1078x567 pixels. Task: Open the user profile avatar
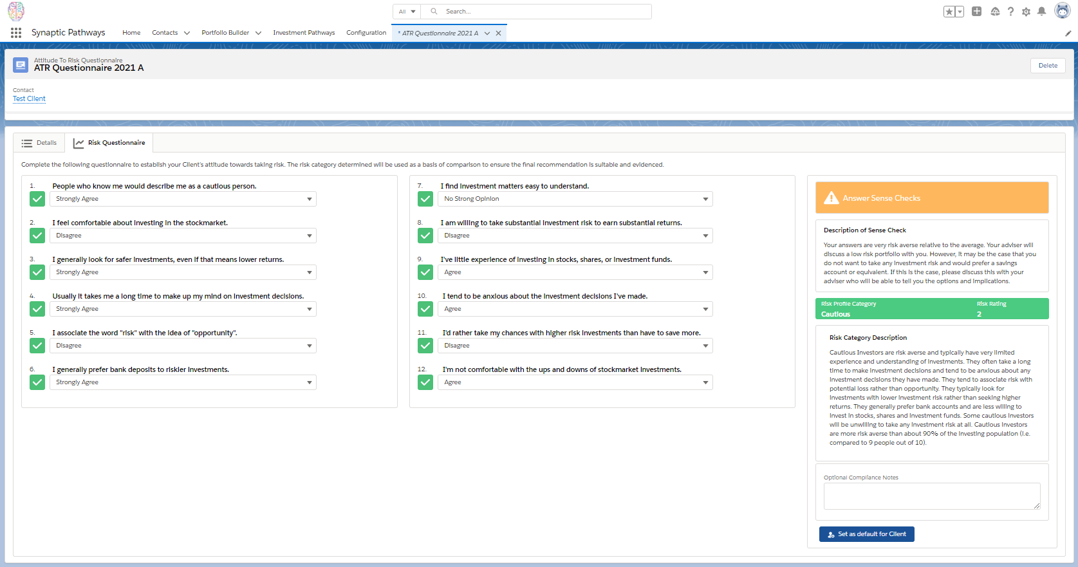click(x=1062, y=11)
